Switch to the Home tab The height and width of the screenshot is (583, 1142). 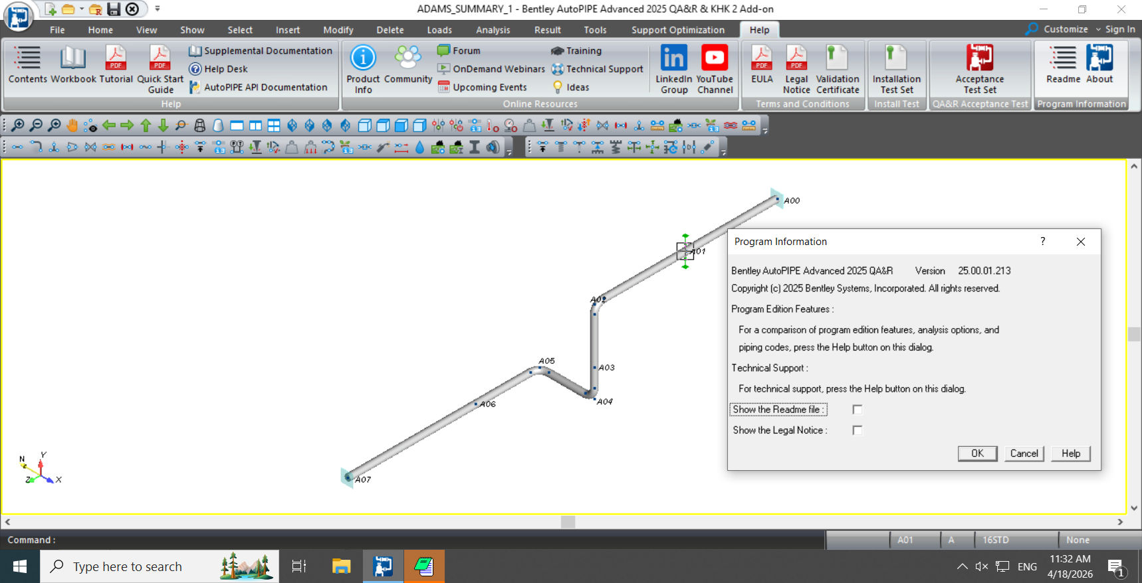pos(100,30)
